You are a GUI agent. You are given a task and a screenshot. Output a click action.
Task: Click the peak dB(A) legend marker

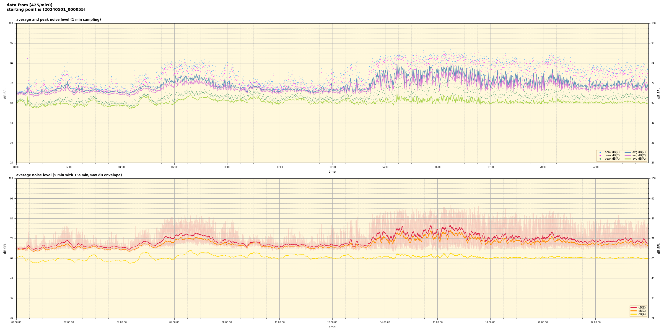coord(600,159)
